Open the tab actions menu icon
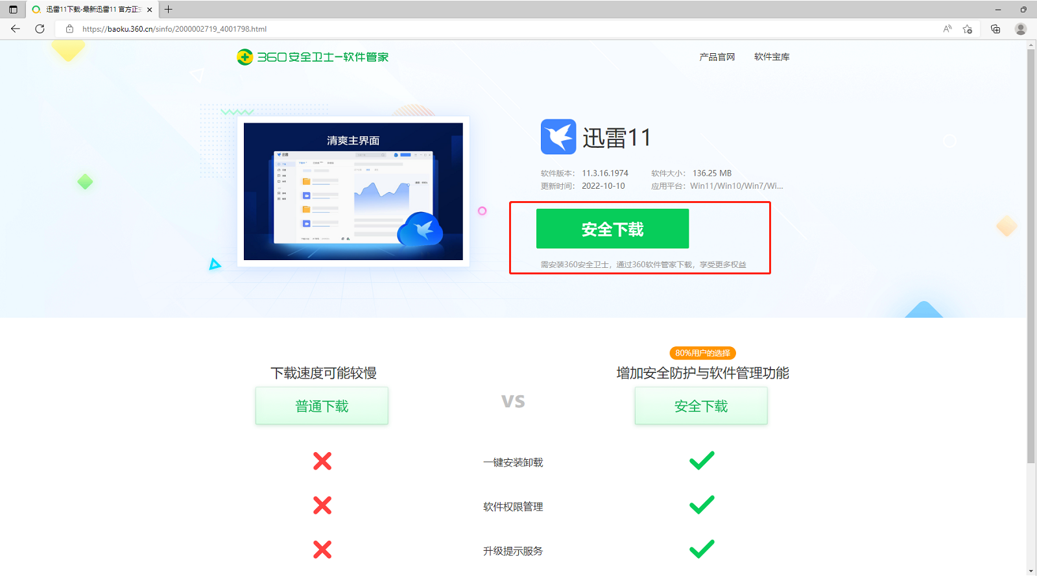Viewport: 1037px width, 576px height. coord(13,10)
